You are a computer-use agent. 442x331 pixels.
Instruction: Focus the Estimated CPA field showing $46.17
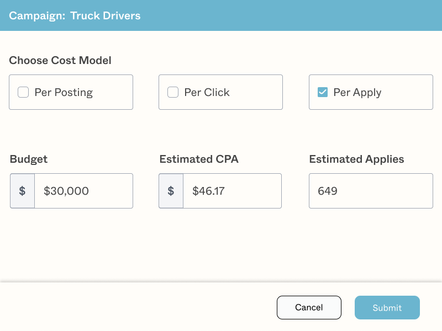click(x=232, y=191)
